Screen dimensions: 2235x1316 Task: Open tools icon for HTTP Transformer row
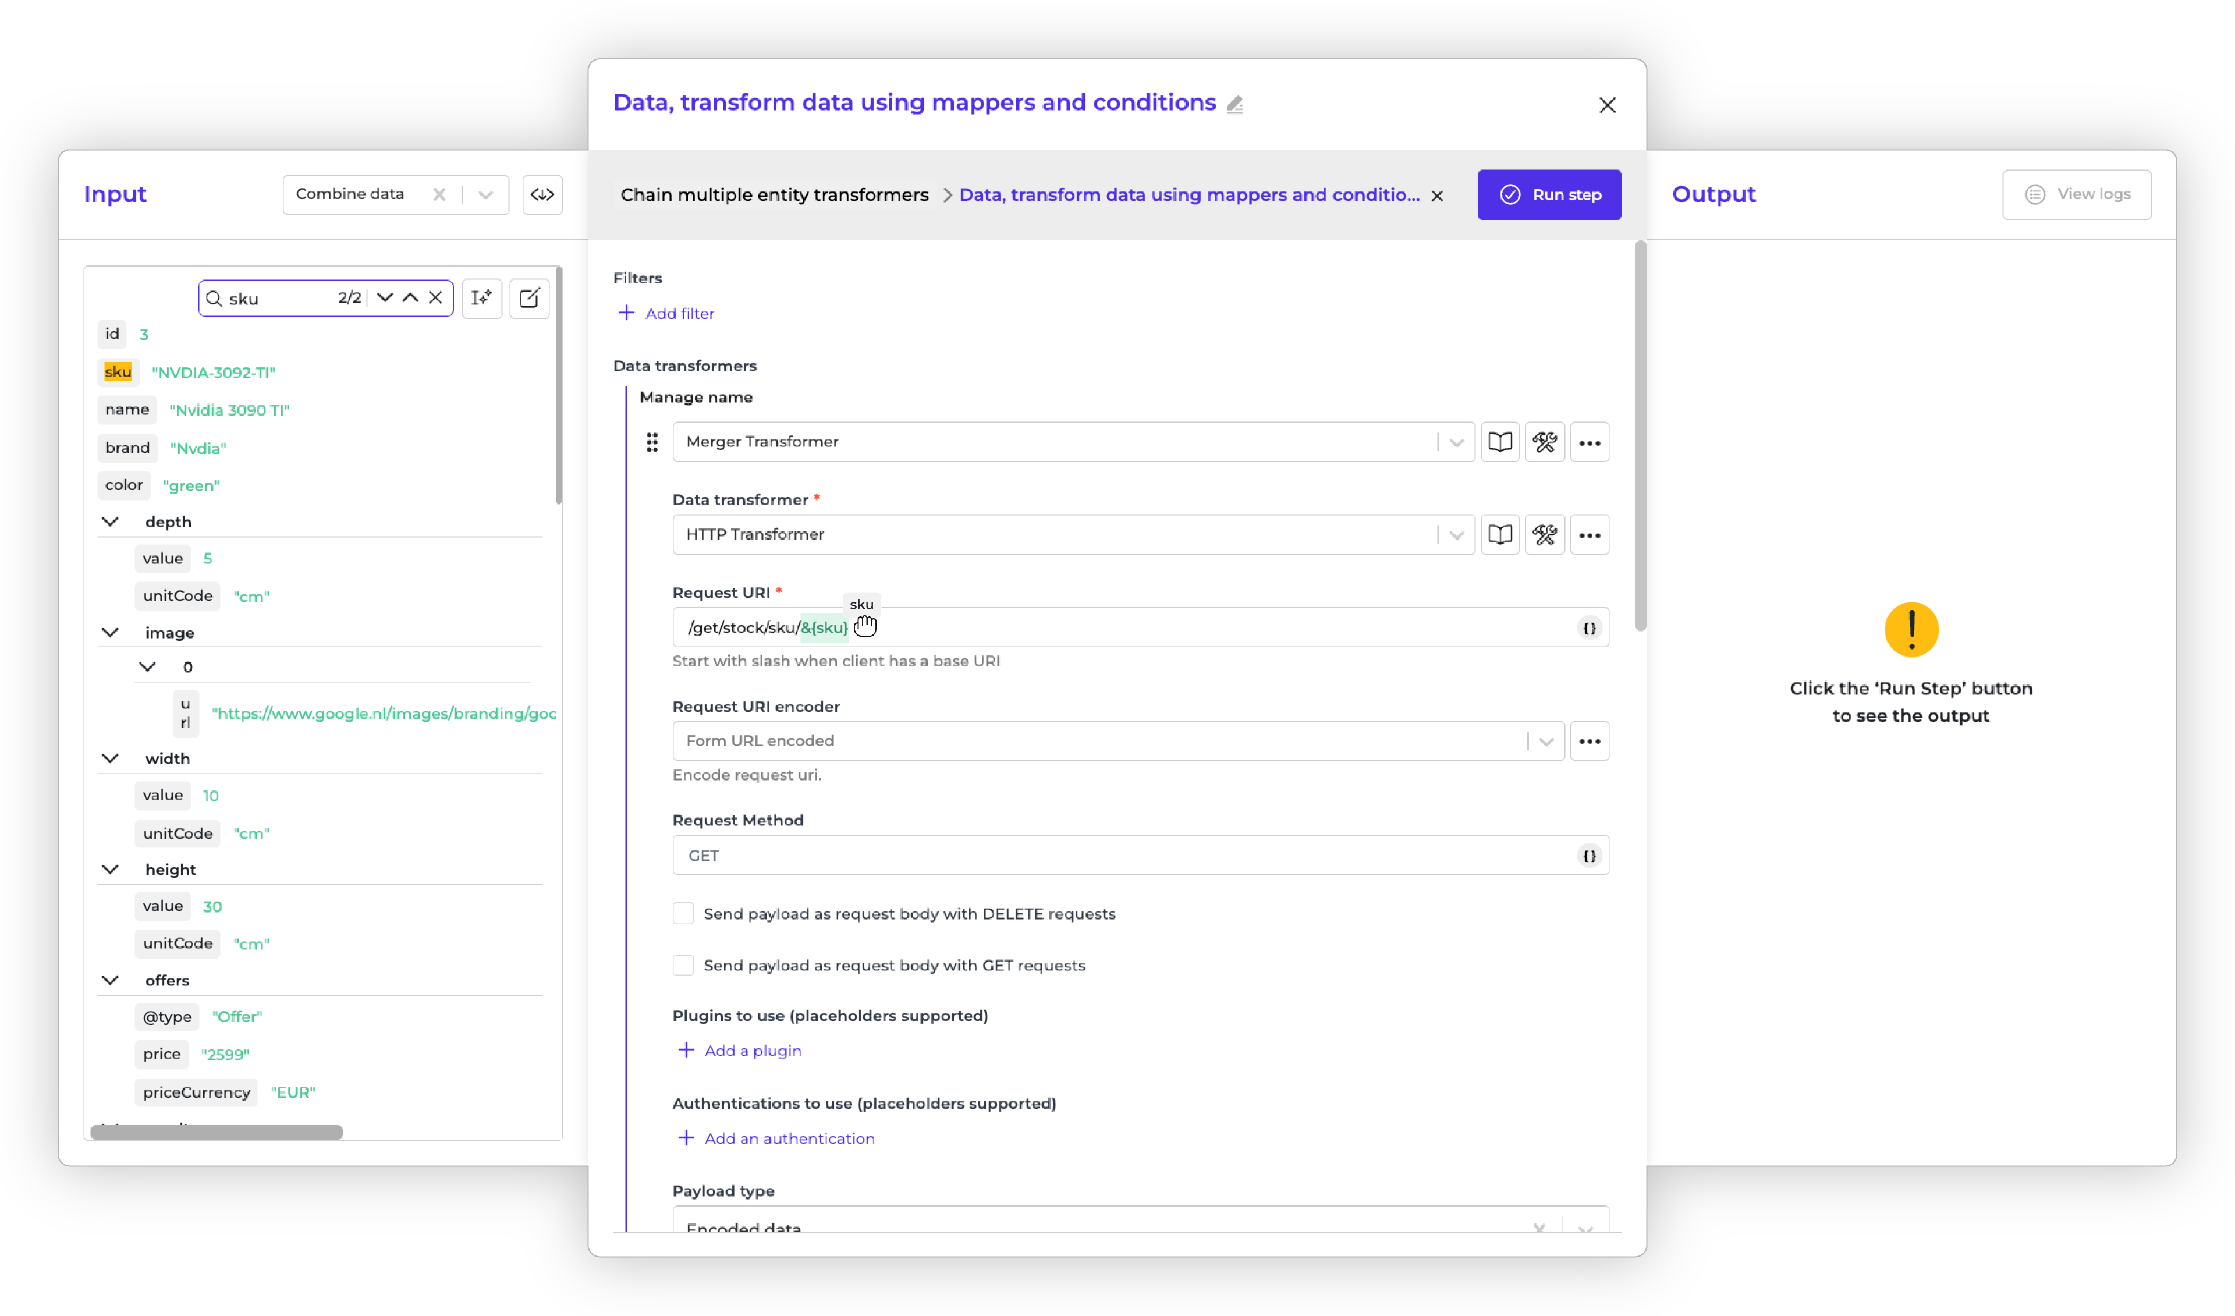click(1544, 535)
